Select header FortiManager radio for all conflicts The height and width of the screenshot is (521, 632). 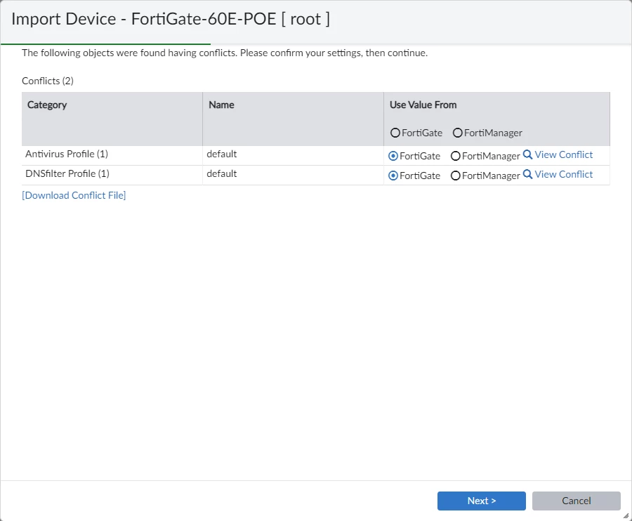point(457,133)
